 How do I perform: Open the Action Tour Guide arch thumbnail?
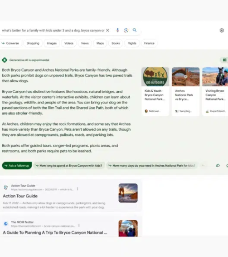(x=128, y=193)
